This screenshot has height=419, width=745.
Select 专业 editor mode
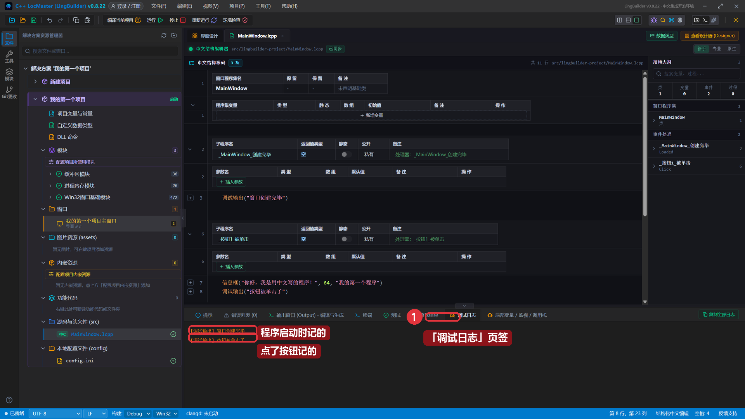717,49
